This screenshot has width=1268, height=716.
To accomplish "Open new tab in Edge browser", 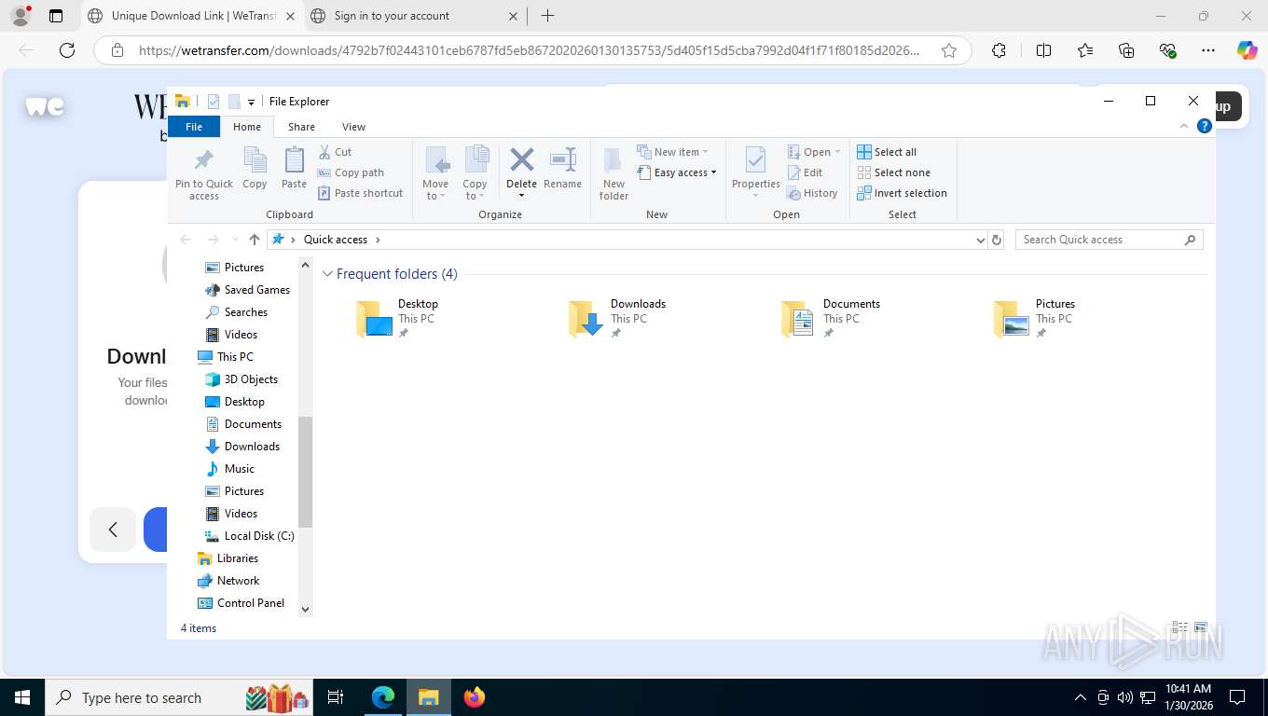I will pyautogui.click(x=547, y=16).
